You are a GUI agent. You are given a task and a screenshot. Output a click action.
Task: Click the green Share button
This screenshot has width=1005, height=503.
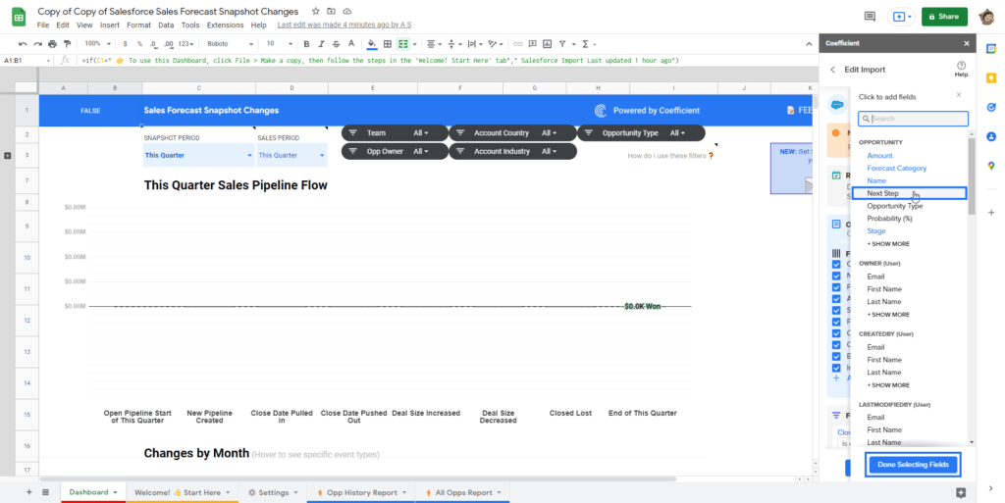(944, 17)
